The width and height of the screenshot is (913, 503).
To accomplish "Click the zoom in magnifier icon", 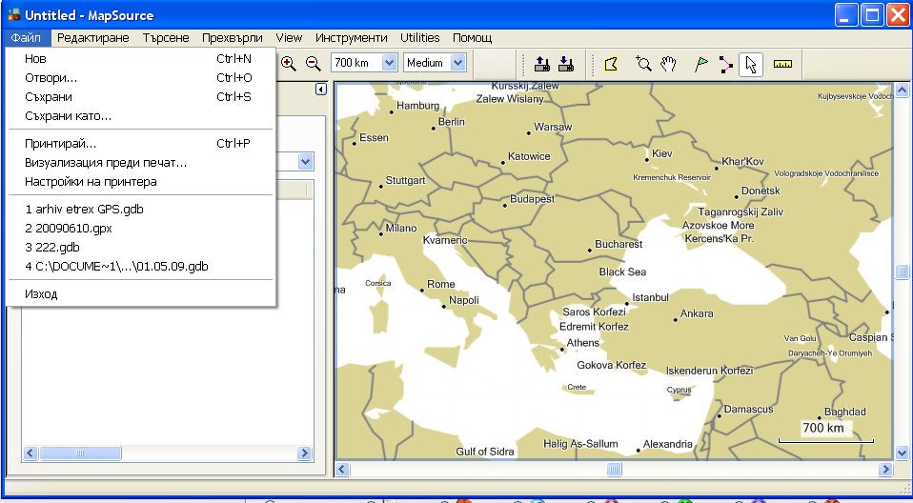I will [x=288, y=63].
